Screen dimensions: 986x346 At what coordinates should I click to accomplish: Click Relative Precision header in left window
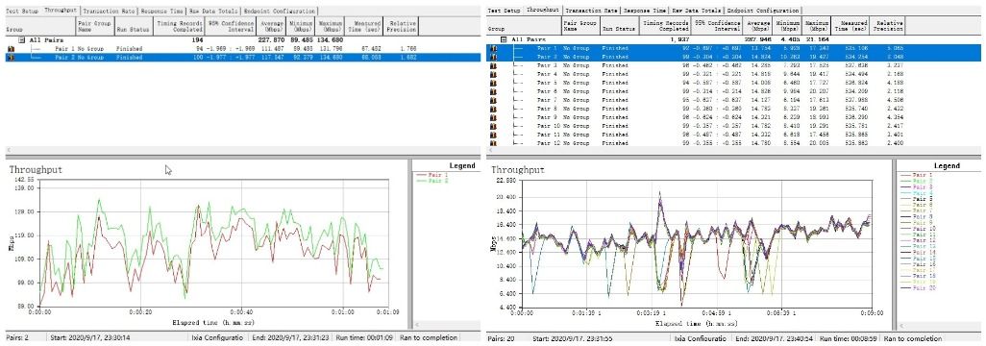401,26
